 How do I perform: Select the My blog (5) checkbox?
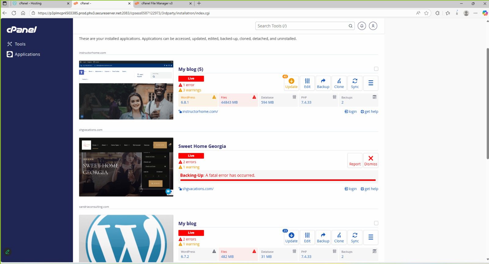coord(376,69)
